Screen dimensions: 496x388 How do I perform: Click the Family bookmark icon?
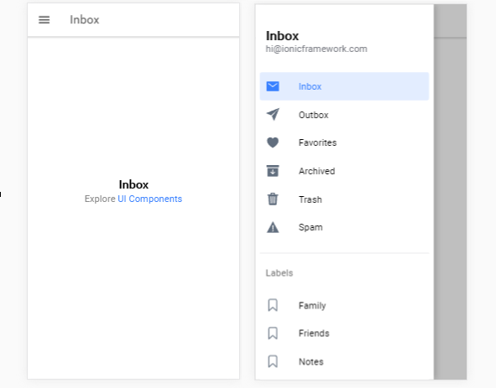pos(273,305)
